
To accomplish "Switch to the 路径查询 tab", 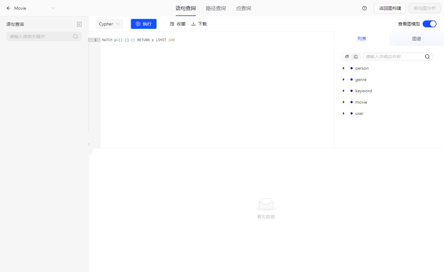I will [x=216, y=8].
